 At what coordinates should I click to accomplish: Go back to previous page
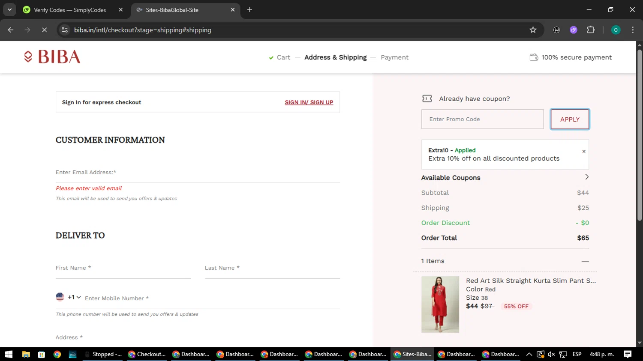tap(11, 30)
